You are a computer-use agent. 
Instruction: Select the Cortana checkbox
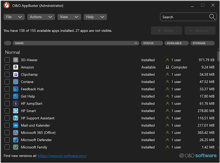[x=7, y=82]
